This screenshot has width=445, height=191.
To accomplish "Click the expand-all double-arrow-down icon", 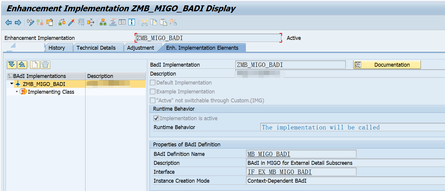I will click(x=12, y=65).
